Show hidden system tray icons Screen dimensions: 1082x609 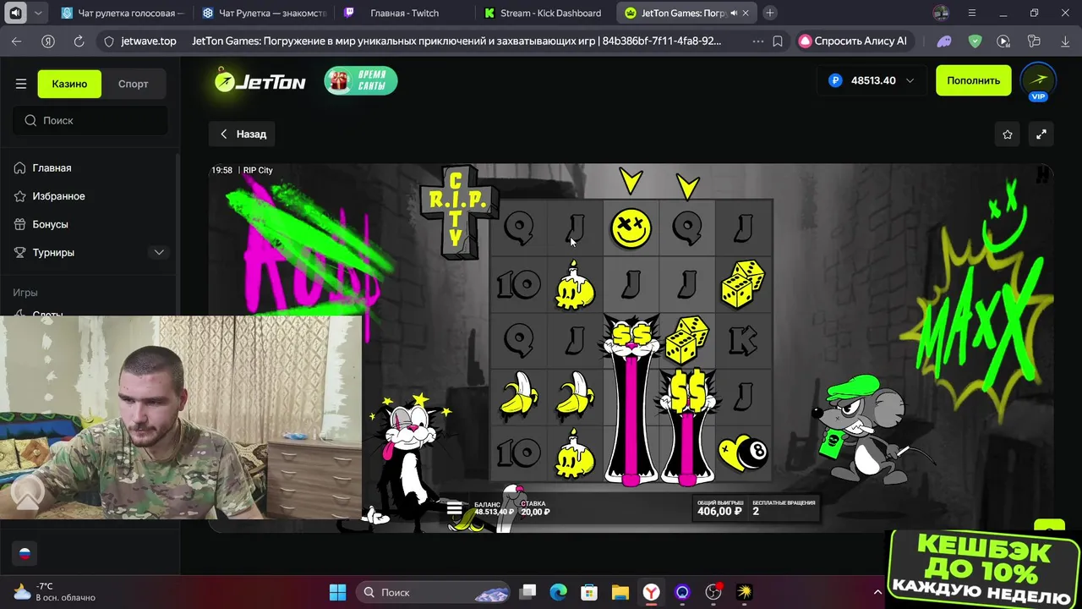(x=877, y=592)
